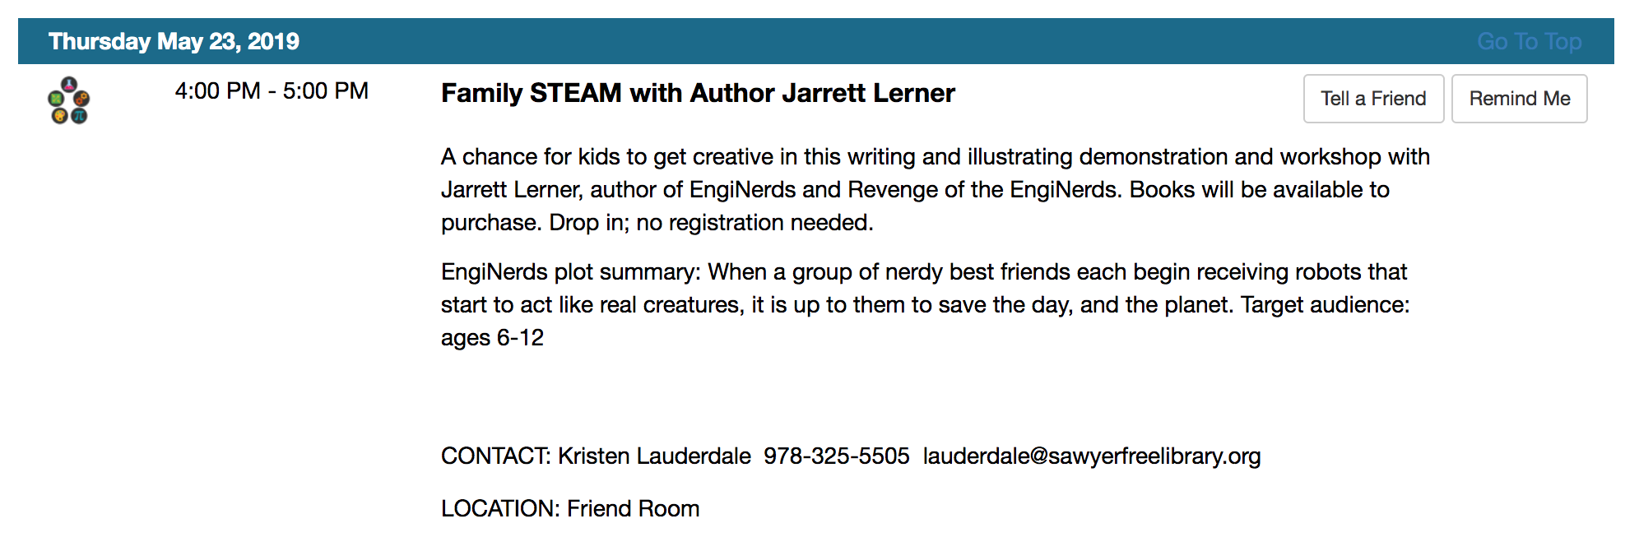The width and height of the screenshot is (1639, 551).
Task: Click the contact name Kristen Lauderdale
Action: point(654,456)
